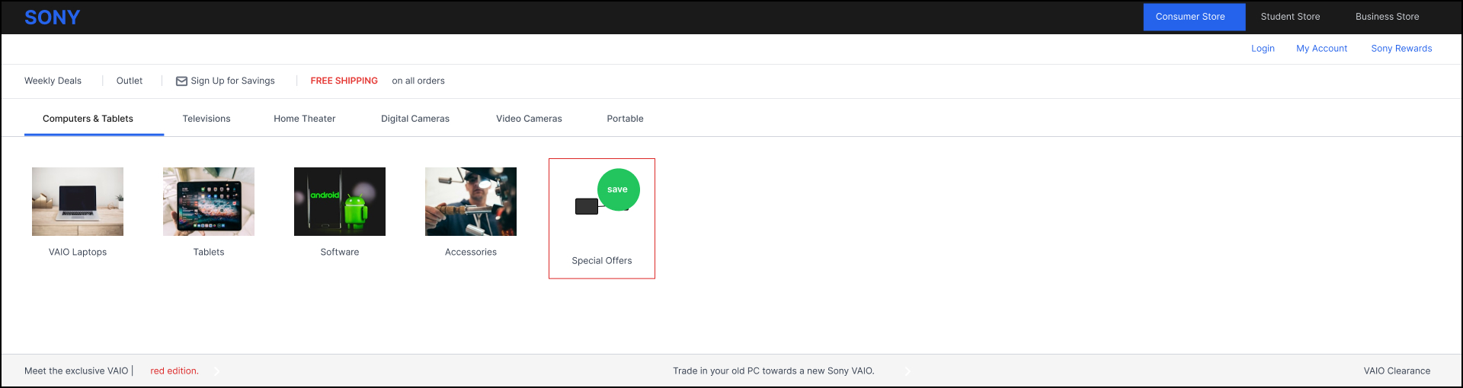1463x388 pixels.
Task: Select the Consumer Store tab
Action: point(1194,17)
